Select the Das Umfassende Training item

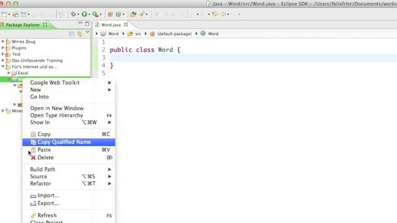pos(37,61)
